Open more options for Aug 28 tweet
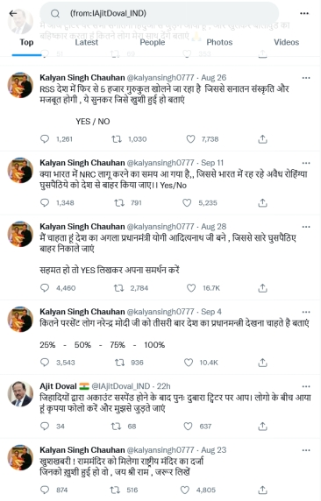321x501 pixels. [x=306, y=227]
